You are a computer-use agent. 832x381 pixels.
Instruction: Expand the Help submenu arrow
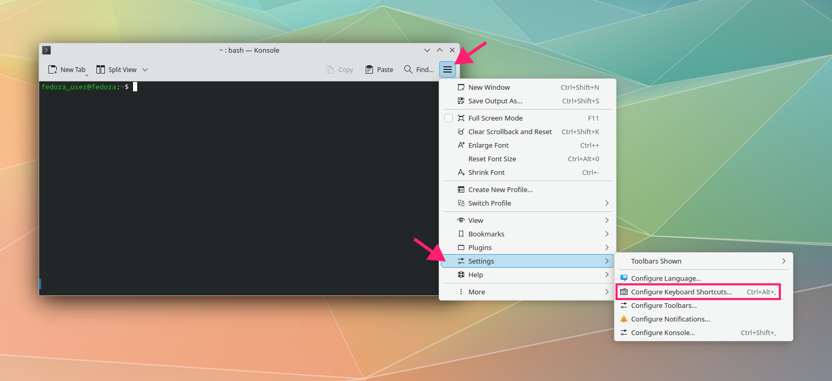pyautogui.click(x=607, y=275)
